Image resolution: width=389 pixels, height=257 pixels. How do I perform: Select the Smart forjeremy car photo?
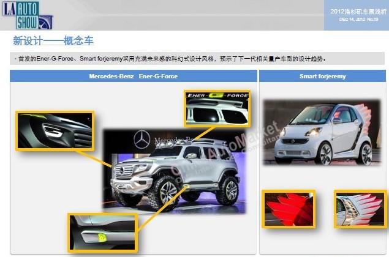pyautogui.click(x=322, y=133)
